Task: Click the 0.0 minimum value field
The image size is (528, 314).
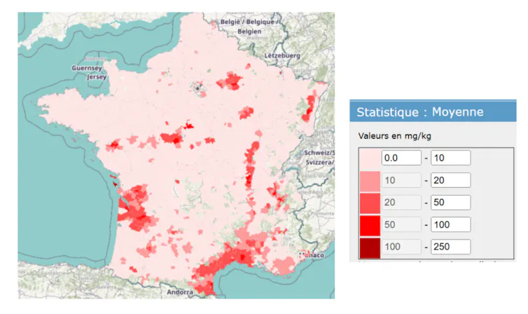Action: coord(401,158)
